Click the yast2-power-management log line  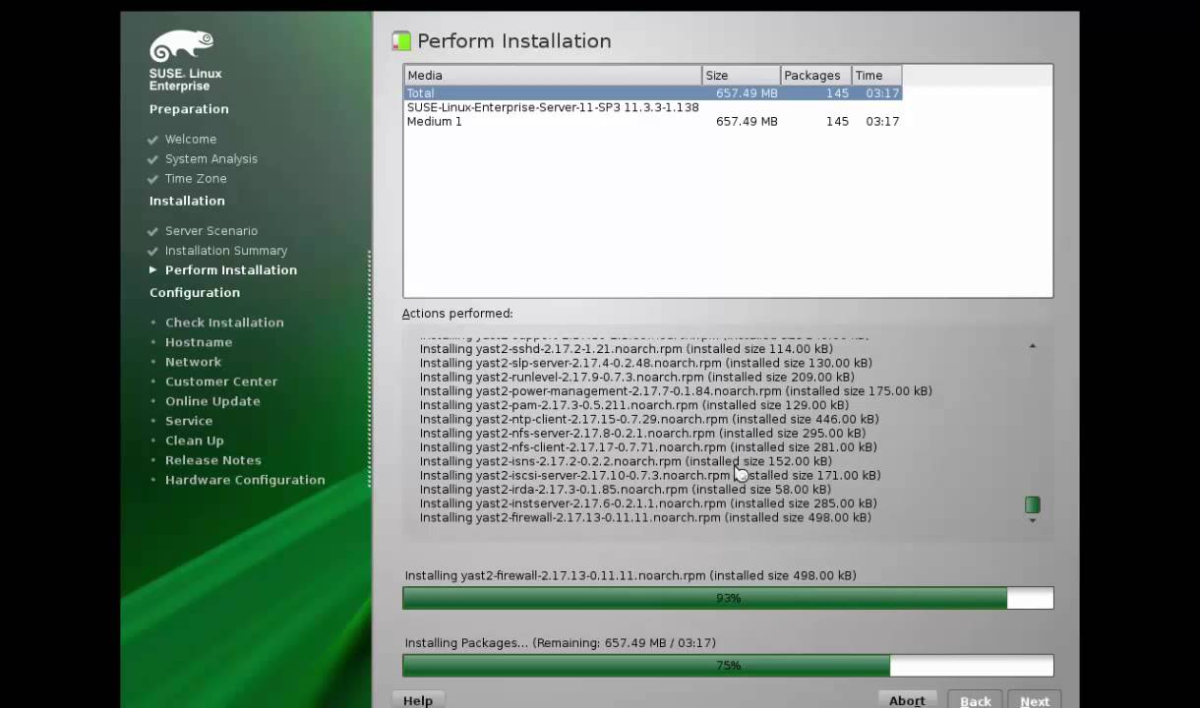click(x=676, y=391)
